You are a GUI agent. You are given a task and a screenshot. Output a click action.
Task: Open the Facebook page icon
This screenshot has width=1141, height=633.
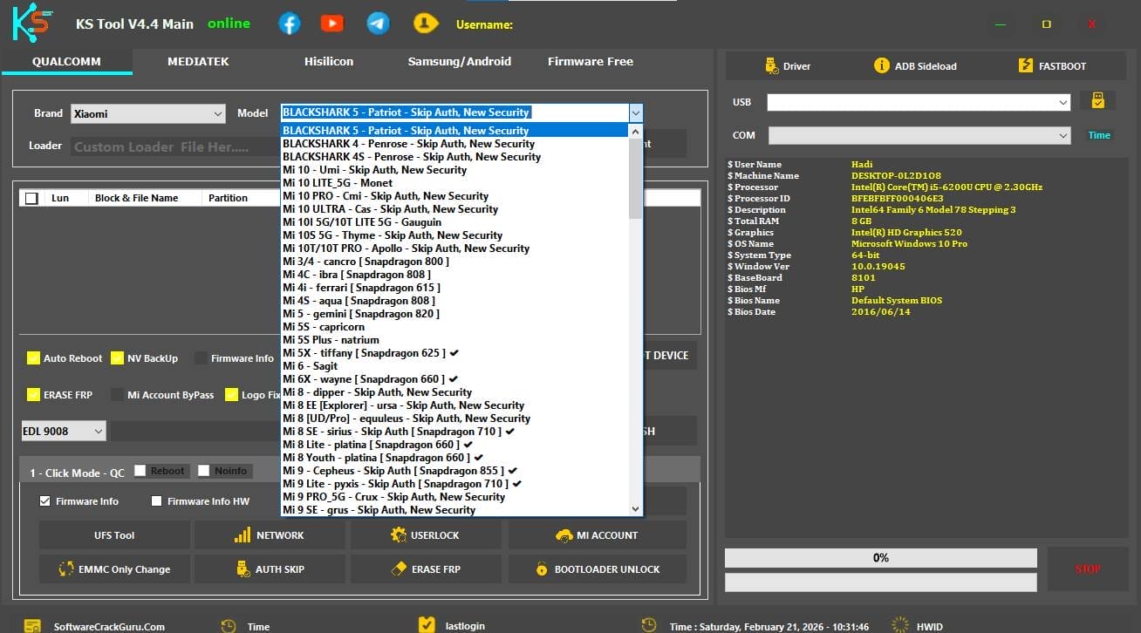[290, 24]
